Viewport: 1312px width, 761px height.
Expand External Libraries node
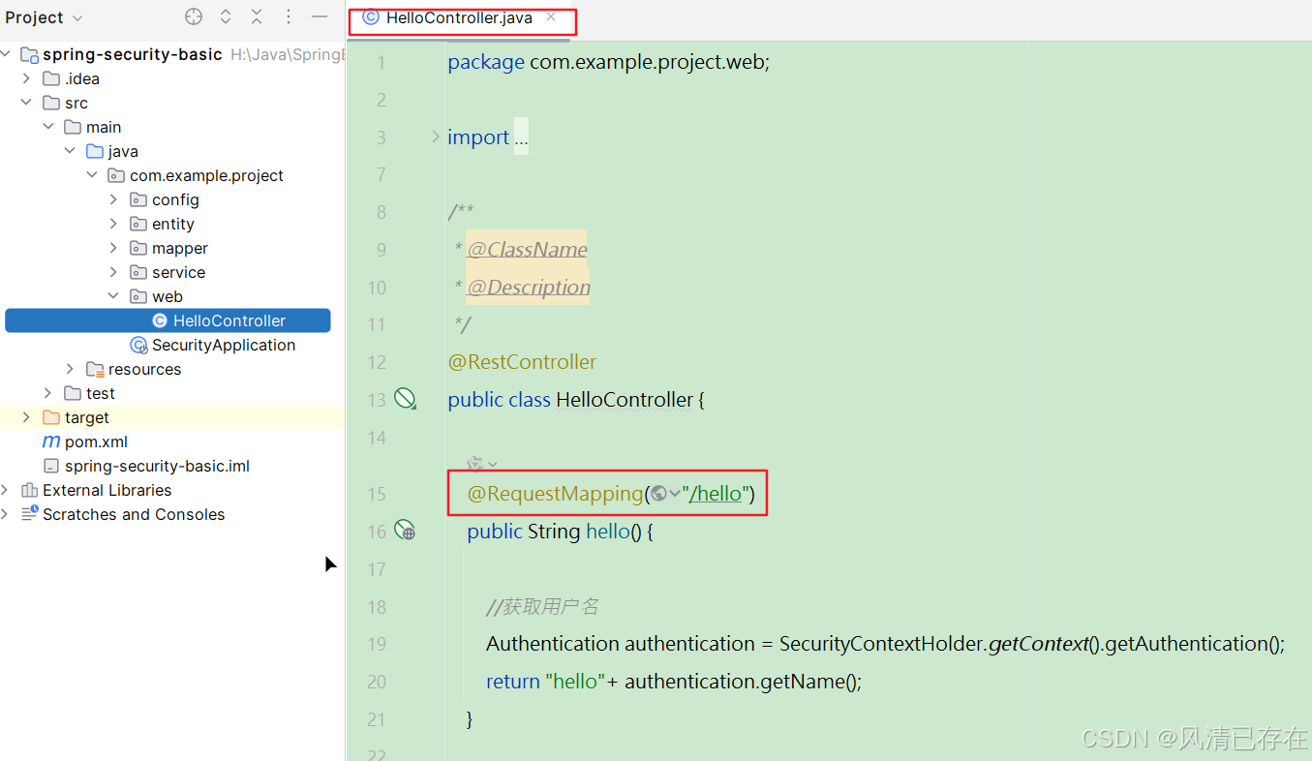coord(6,490)
